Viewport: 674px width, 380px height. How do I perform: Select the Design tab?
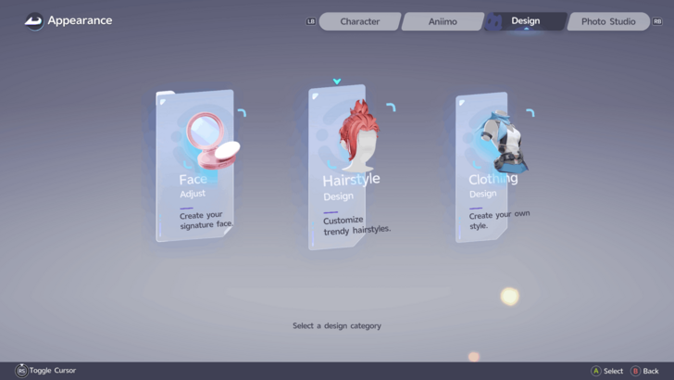click(x=525, y=21)
